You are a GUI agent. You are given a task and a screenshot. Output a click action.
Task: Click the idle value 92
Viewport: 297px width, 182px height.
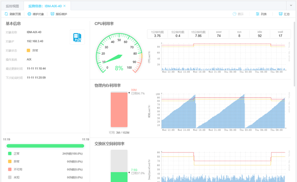point(260,36)
